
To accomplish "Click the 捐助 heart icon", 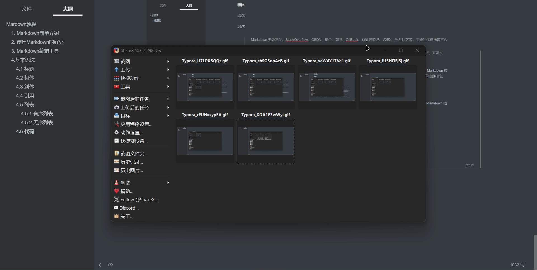I will pos(117,191).
